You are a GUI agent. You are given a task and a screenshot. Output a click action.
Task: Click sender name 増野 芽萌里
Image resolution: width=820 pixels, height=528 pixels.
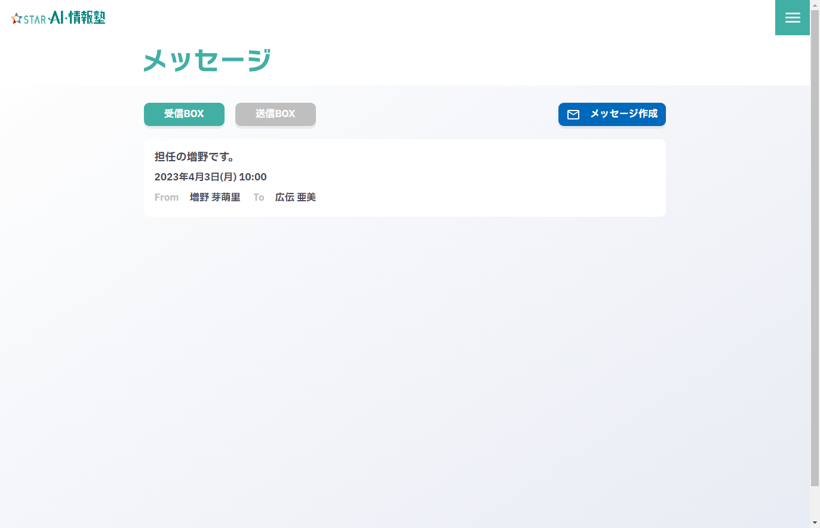click(215, 197)
